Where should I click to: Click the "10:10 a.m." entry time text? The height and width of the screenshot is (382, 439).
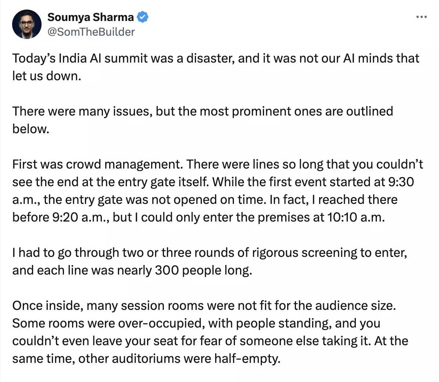click(x=356, y=217)
